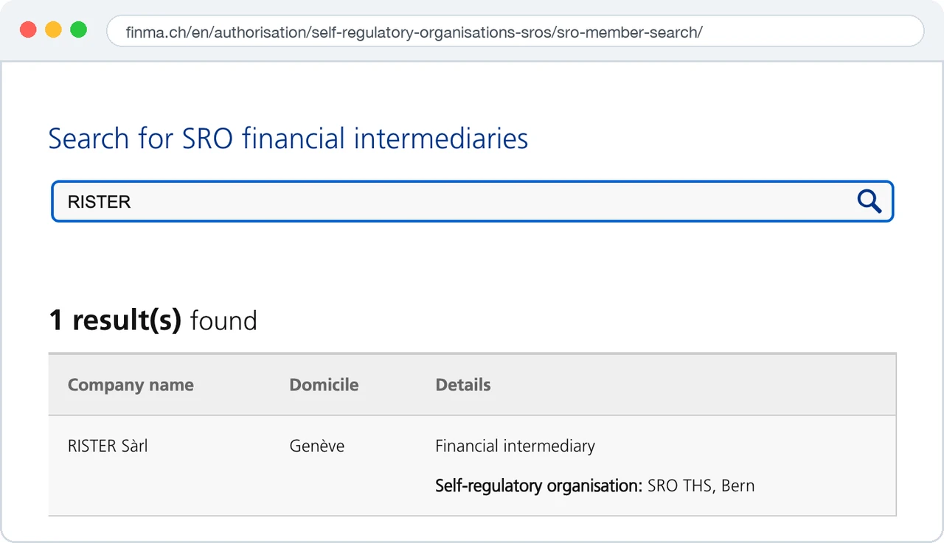This screenshot has height=543, width=944.
Task: Click the finma.ch browser address bar
Action: tap(515, 32)
